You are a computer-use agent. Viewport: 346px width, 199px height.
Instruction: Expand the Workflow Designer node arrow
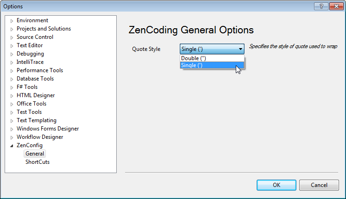point(12,137)
